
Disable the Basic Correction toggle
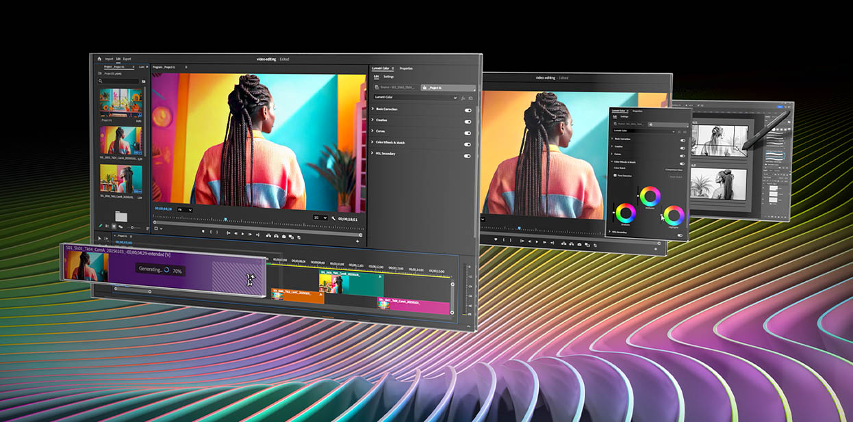(467, 109)
